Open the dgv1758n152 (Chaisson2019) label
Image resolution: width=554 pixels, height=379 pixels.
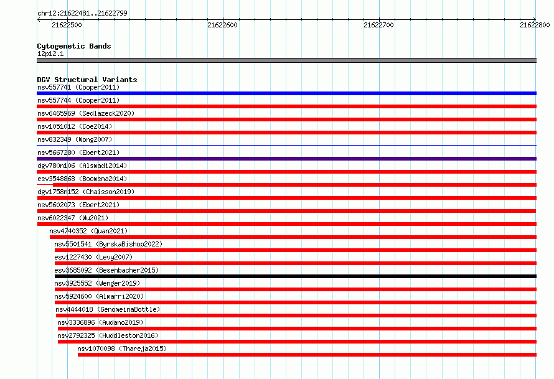point(86,192)
